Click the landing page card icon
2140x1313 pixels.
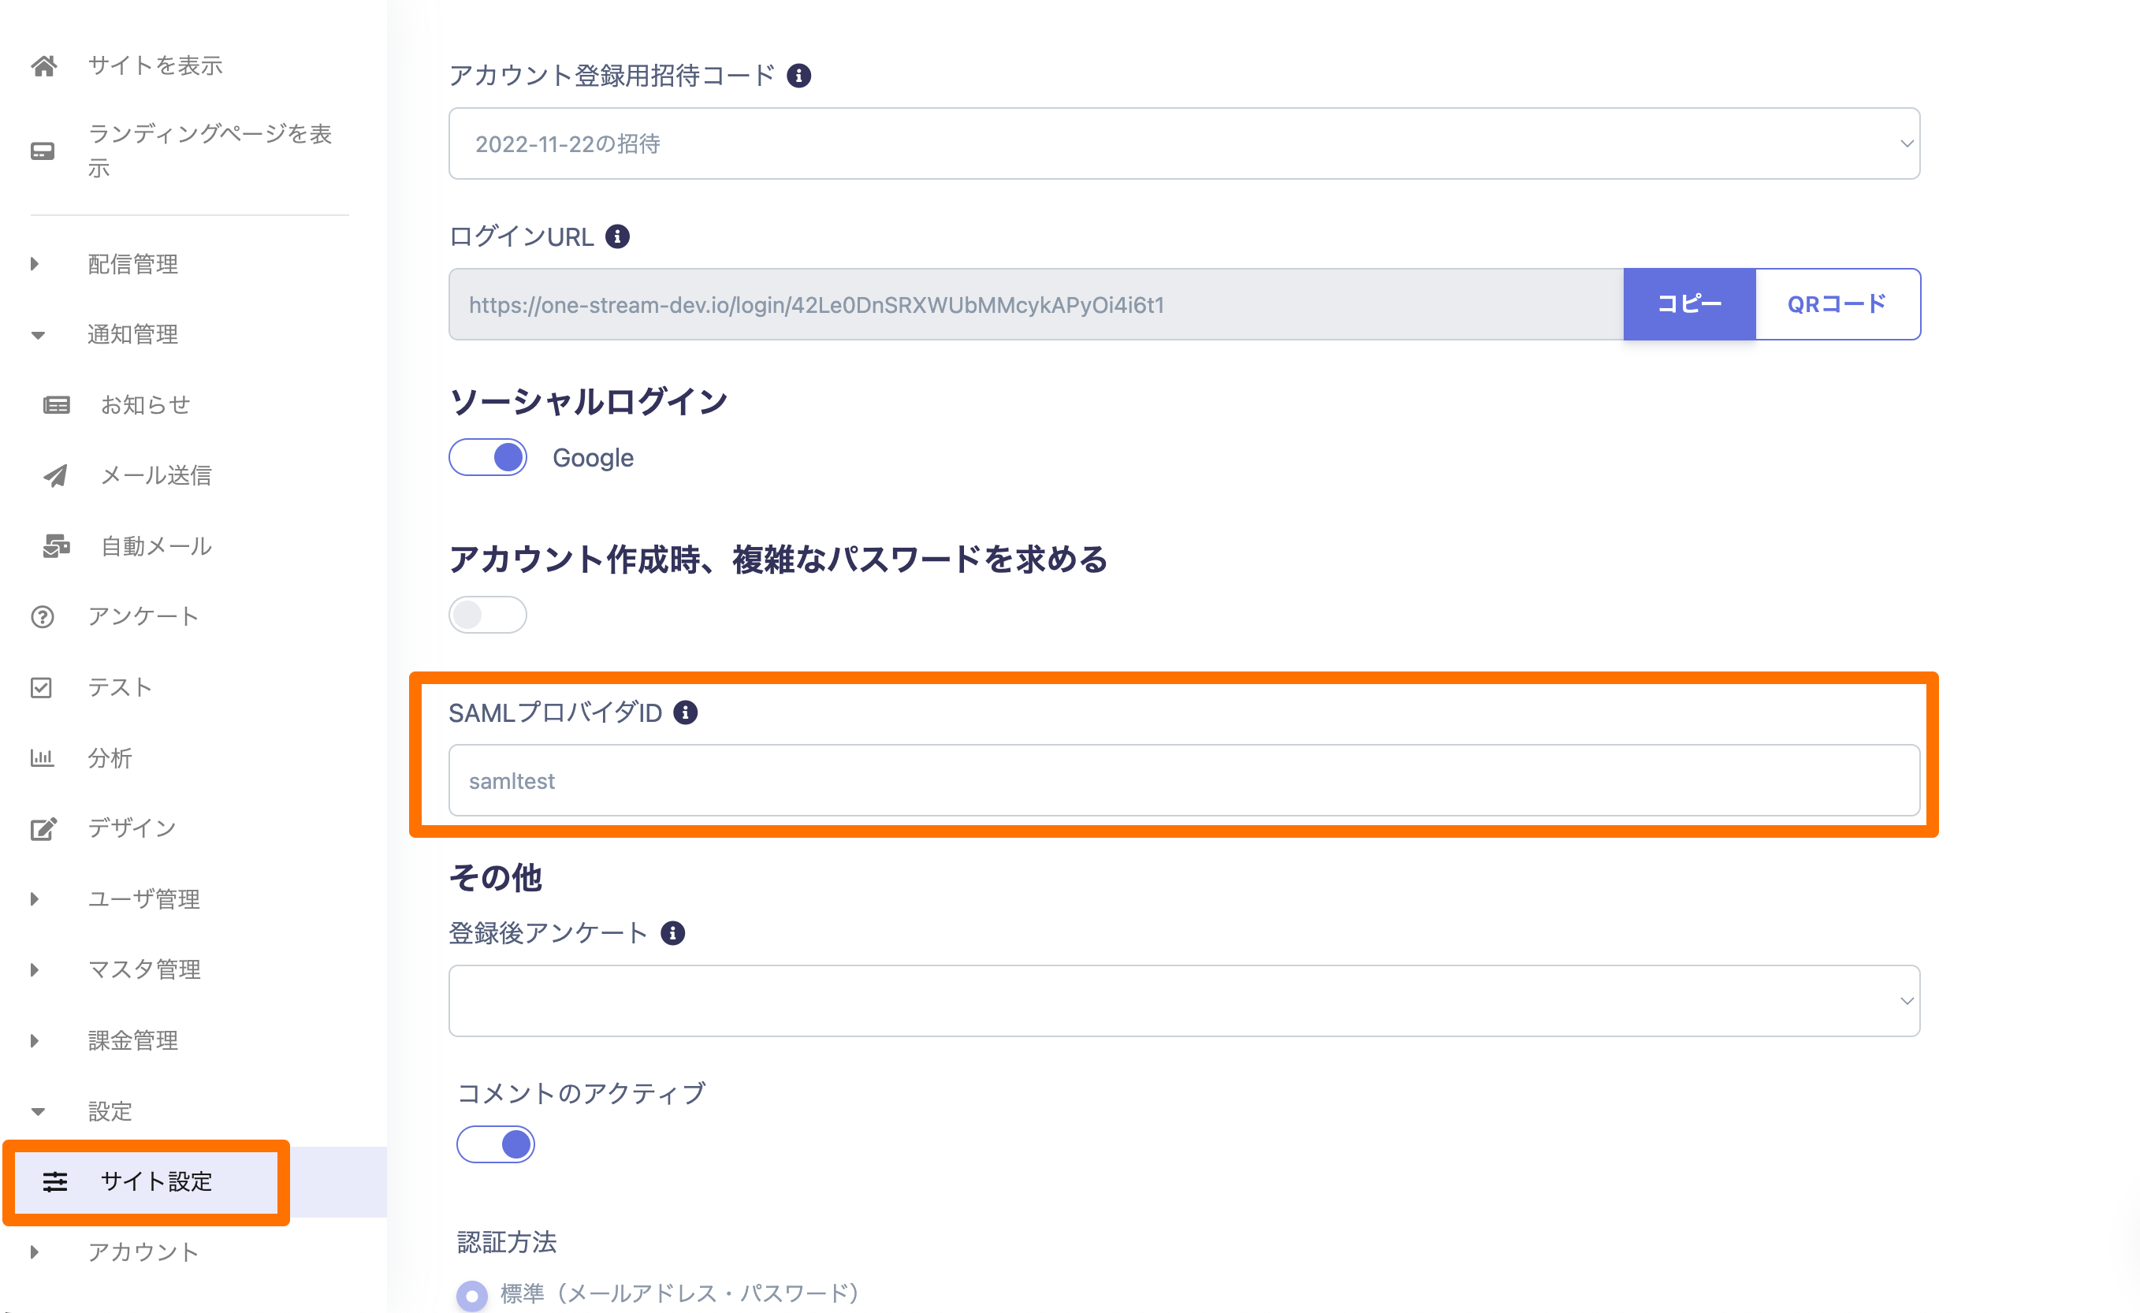pyautogui.click(x=43, y=151)
